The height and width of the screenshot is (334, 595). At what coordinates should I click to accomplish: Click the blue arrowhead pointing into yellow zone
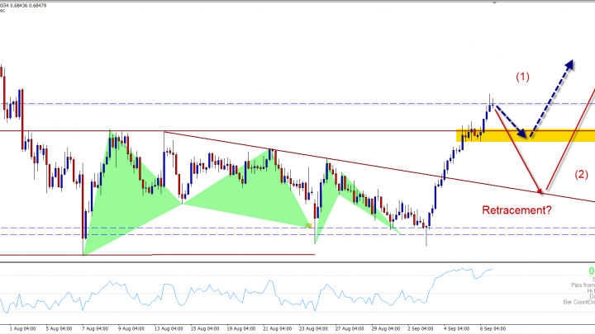(523, 133)
